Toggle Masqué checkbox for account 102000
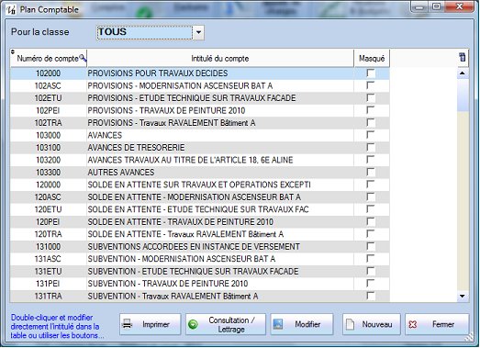This screenshot has height=348, width=480. (x=371, y=73)
